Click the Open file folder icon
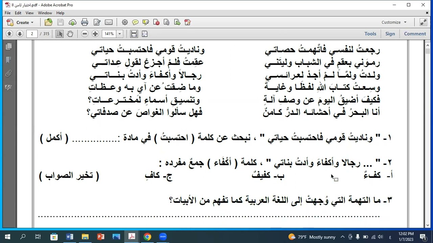This screenshot has width=433, height=243. [x=48, y=22]
